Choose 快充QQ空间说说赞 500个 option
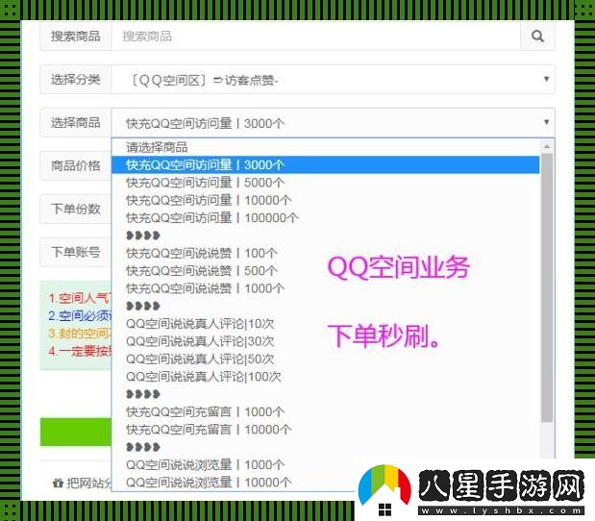595x521 pixels. pyautogui.click(x=325, y=271)
